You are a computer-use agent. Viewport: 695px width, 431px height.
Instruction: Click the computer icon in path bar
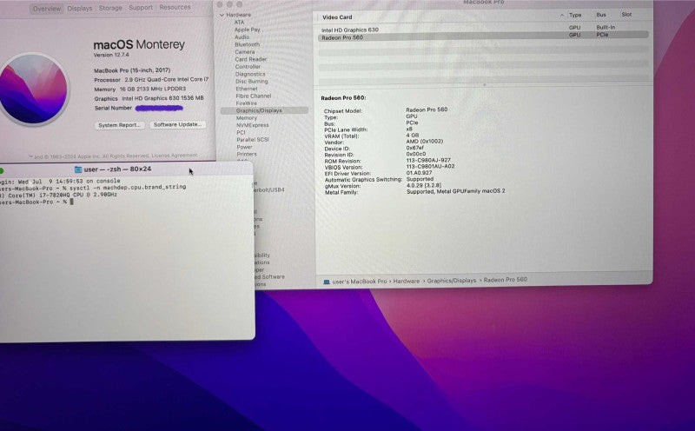327,282
